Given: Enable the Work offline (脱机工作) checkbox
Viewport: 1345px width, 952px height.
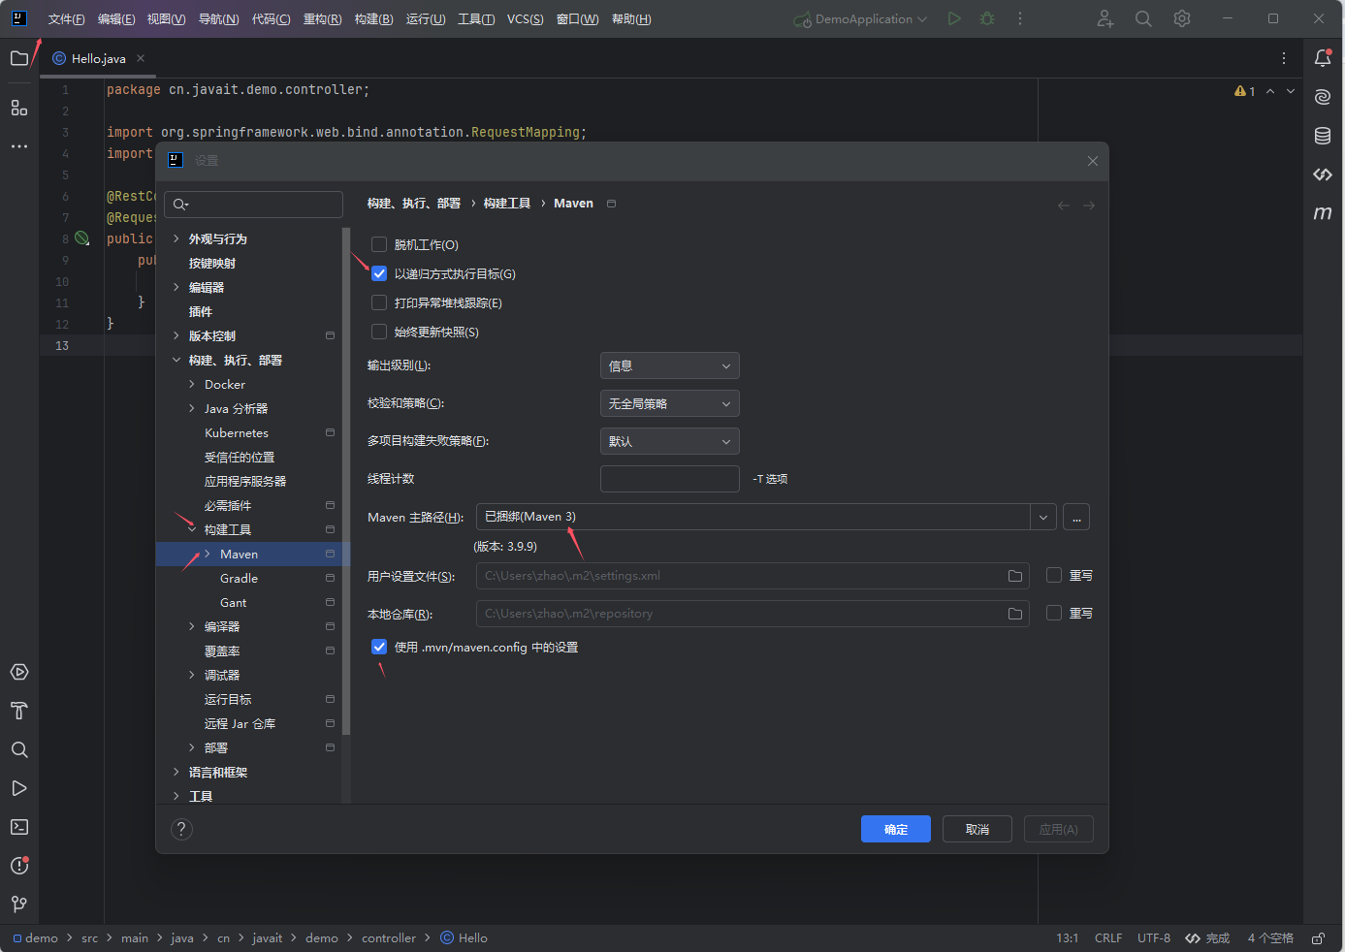Looking at the screenshot, I should click(x=379, y=244).
